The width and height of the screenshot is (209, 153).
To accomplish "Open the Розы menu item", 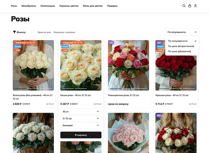I will click(x=14, y=6).
